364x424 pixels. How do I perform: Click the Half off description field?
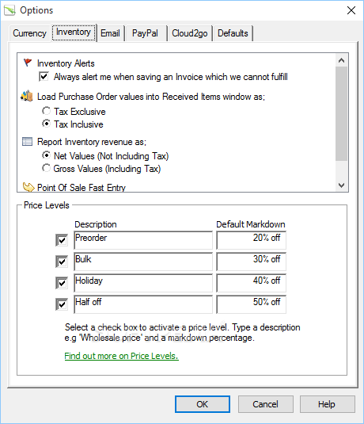tap(143, 304)
